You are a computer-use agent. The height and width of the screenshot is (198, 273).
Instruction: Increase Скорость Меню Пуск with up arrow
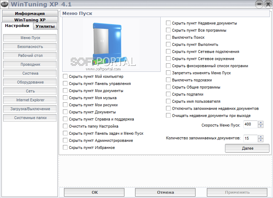click(261, 123)
